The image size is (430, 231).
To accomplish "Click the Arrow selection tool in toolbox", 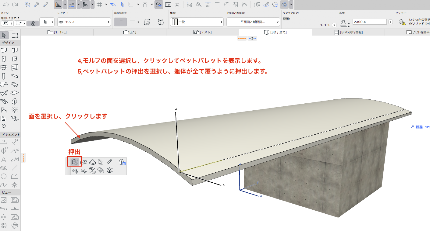I will click(4, 35).
